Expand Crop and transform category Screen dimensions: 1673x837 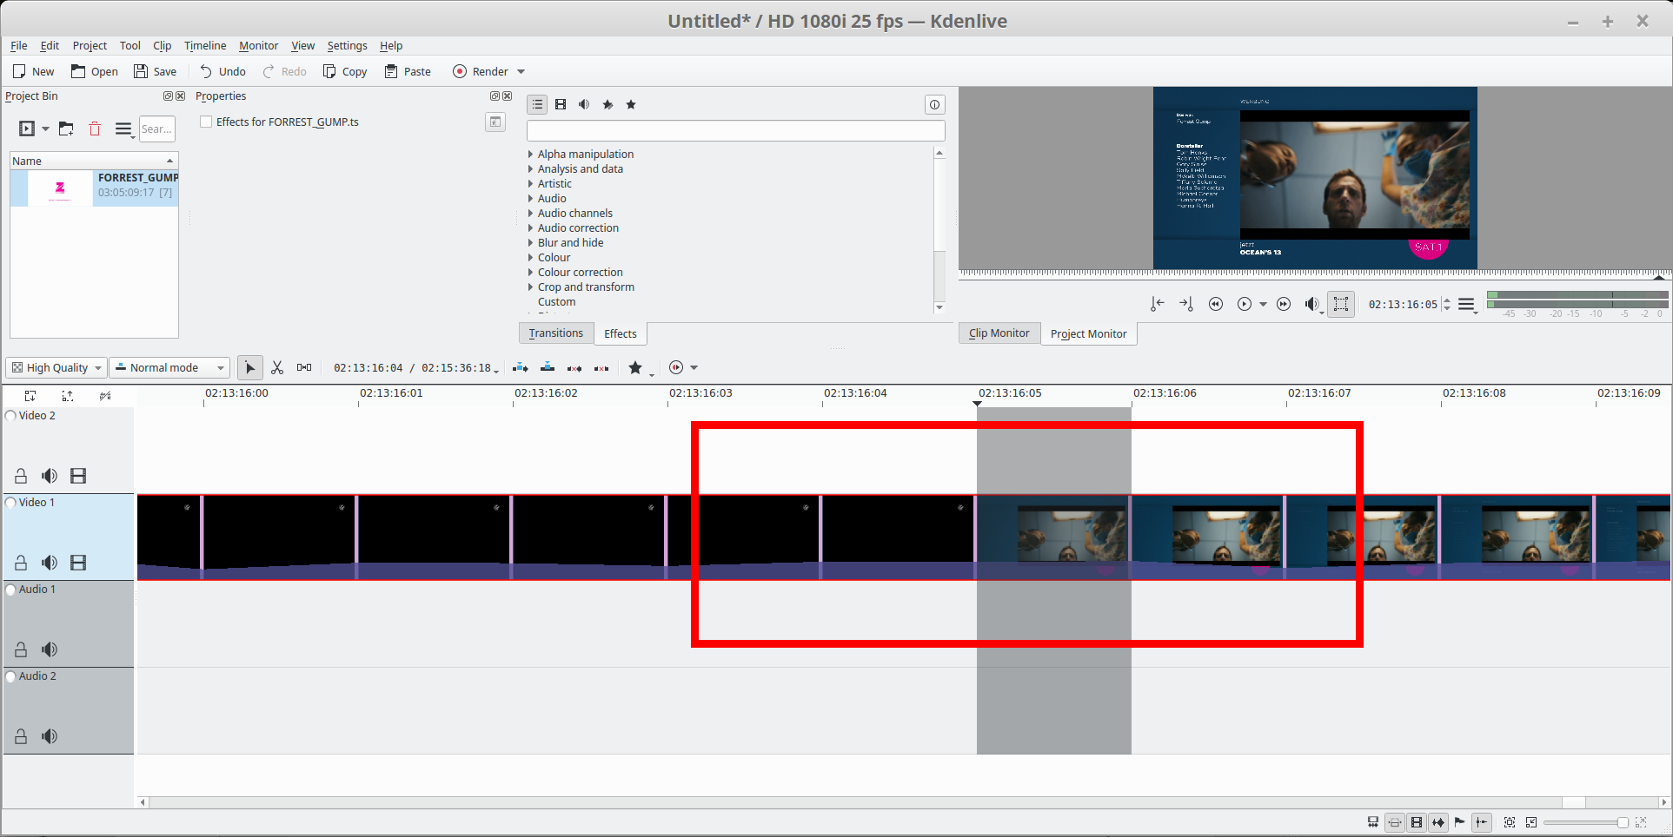[530, 287]
